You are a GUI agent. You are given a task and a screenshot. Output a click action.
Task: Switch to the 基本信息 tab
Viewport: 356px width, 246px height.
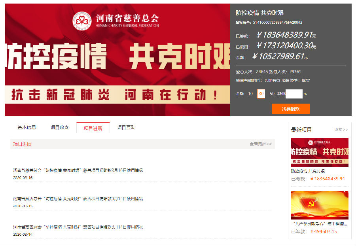(27, 127)
